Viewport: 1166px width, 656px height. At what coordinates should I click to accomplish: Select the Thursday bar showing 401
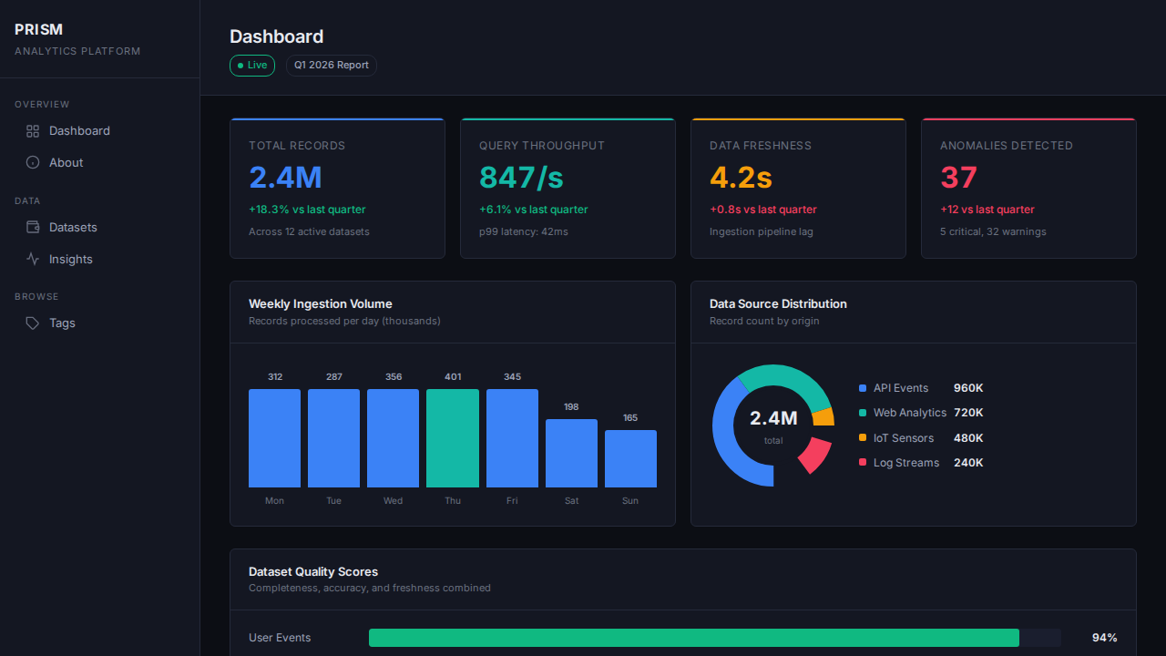453,438
